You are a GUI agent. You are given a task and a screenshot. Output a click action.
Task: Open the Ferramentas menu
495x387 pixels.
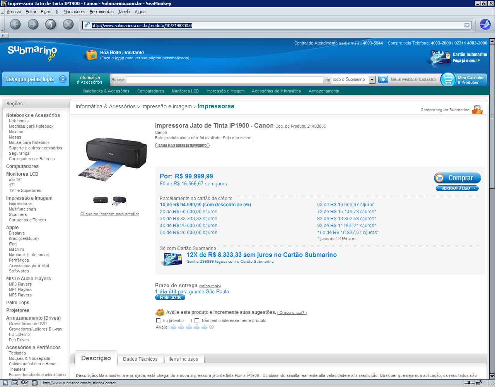(x=102, y=12)
